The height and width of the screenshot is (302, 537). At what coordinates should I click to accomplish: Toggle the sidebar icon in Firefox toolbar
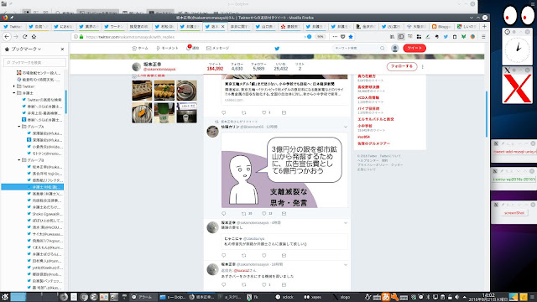[401, 37]
